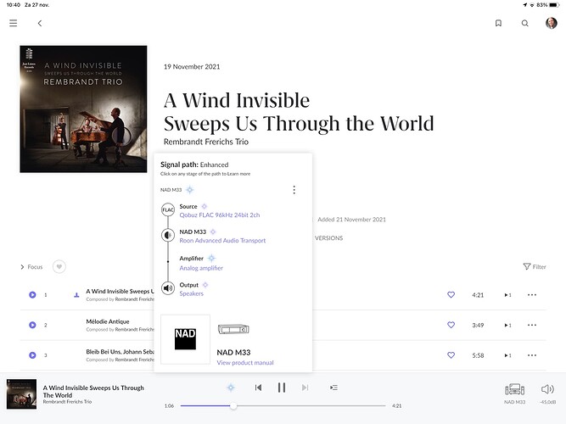Play track 1 with its play button
This screenshot has width=566, height=424.
[x=32, y=295]
